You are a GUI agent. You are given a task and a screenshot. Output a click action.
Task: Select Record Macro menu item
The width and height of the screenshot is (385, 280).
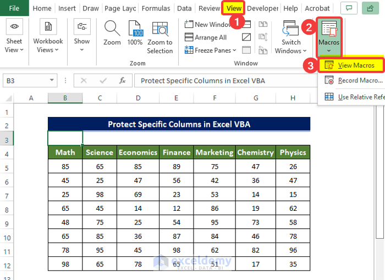(x=353, y=80)
